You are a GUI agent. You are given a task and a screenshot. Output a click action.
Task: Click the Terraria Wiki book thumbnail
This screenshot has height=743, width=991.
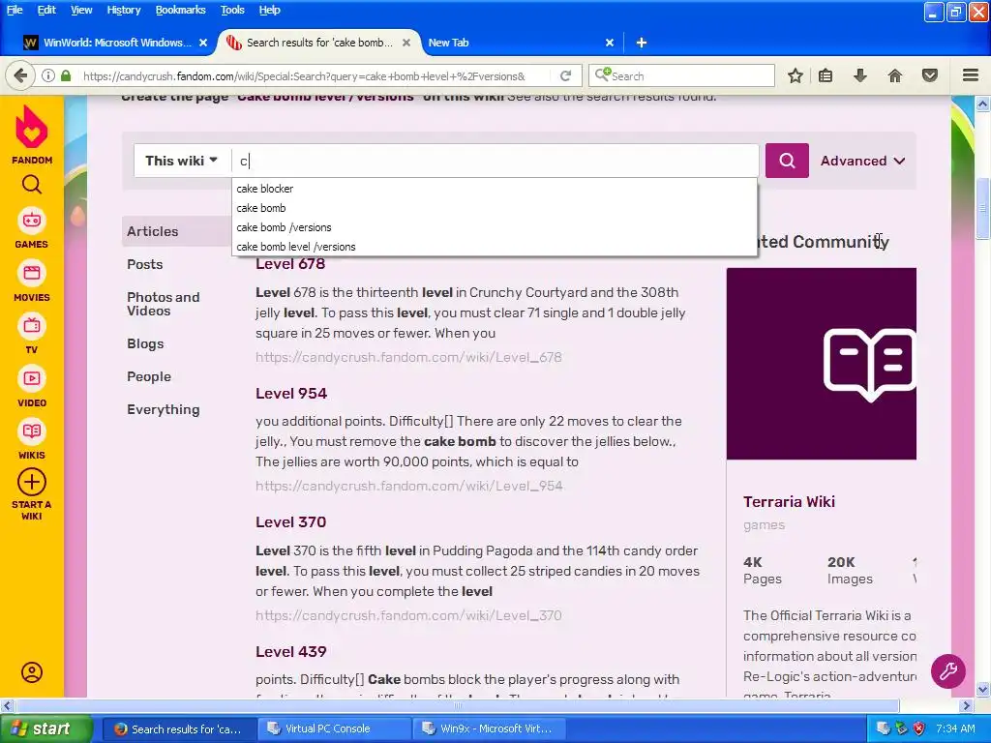point(821,364)
